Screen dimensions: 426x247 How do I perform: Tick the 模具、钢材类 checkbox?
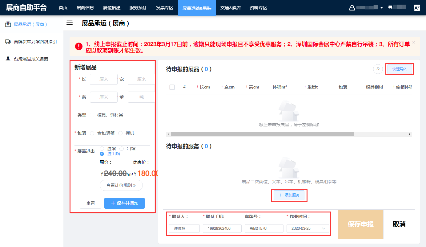tap(92, 115)
